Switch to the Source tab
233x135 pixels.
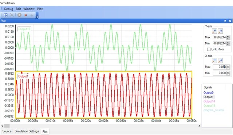coord(7,131)
